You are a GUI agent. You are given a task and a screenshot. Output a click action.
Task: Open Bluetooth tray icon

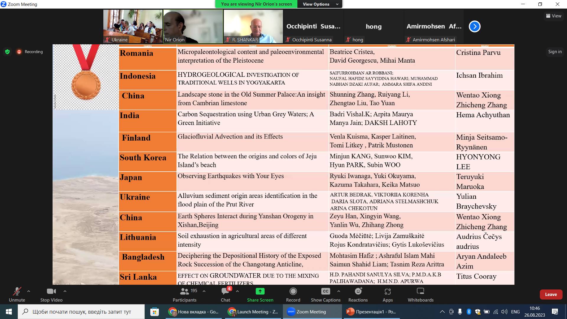[469, 312]
